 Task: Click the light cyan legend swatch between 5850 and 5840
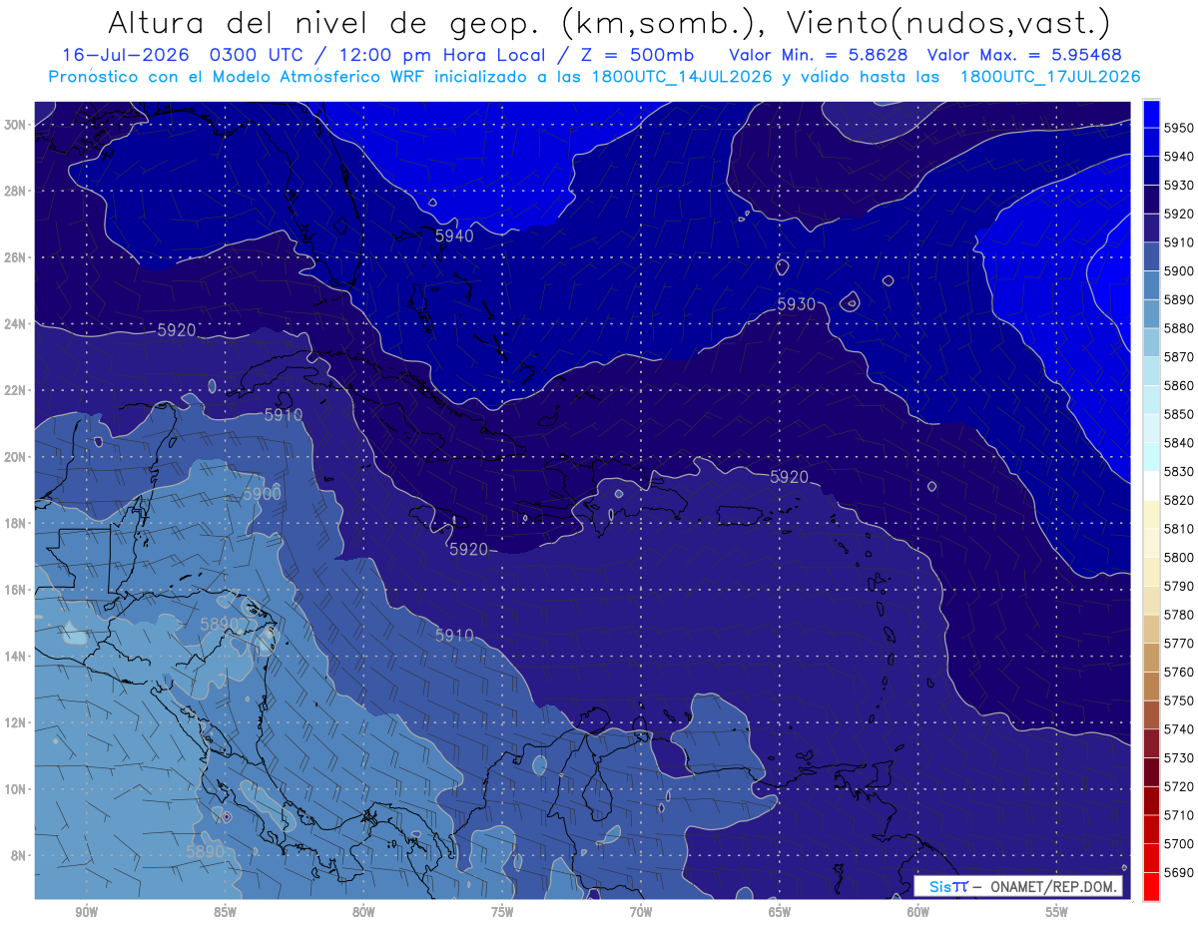(1151, 429)
